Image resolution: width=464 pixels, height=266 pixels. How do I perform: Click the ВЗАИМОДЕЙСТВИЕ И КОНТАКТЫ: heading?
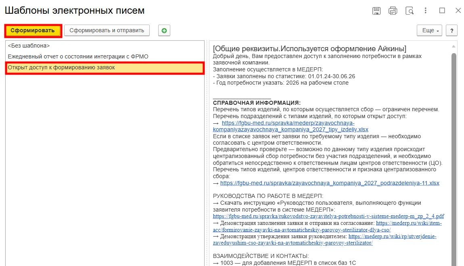261,256
